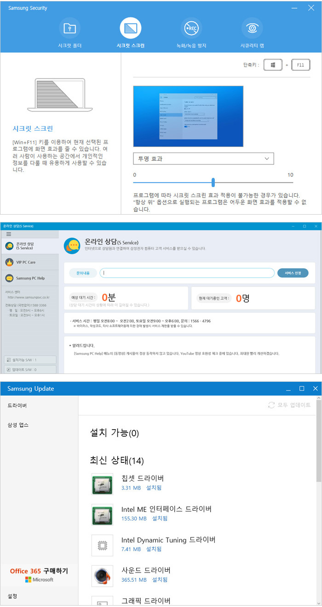Click the 365.51 MB size text
This screenshot has height=607, width=322.
(134, 580)
